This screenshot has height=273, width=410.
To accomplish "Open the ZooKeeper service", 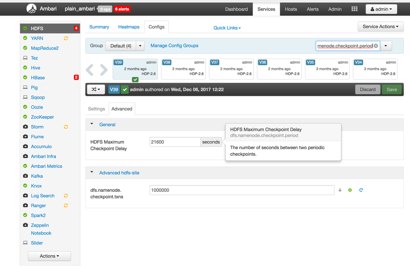I will 42,117.
